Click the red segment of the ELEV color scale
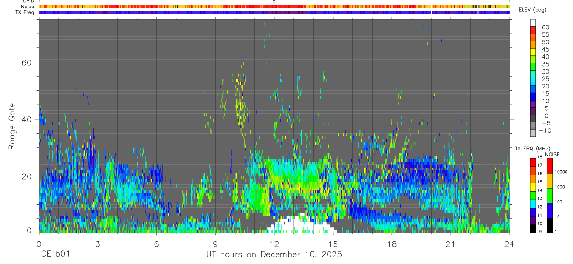The width and height of the screenshot is (573, 264). (533, 31)
